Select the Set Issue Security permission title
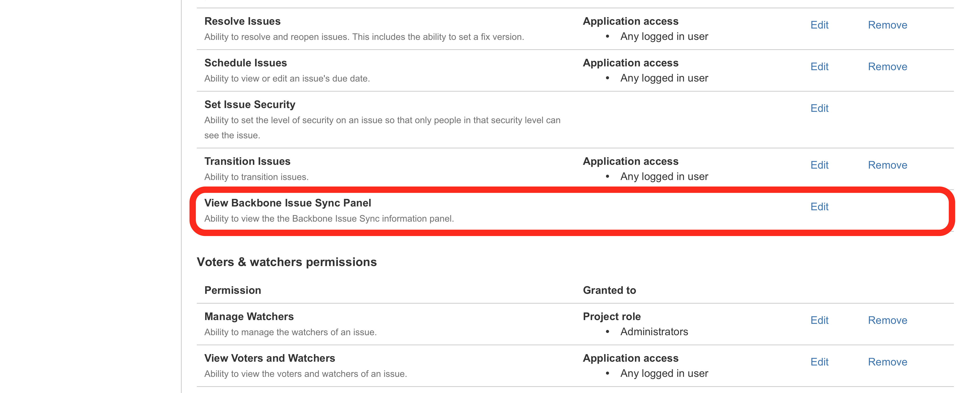The image size is (969, 393). (x=249, y=105)
